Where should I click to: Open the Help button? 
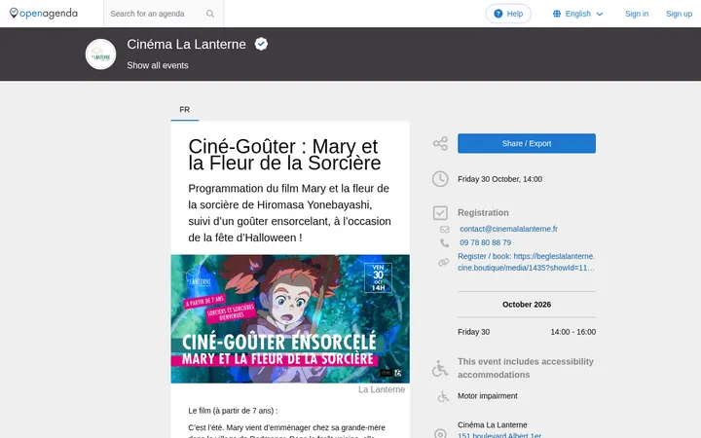point(508,14)
